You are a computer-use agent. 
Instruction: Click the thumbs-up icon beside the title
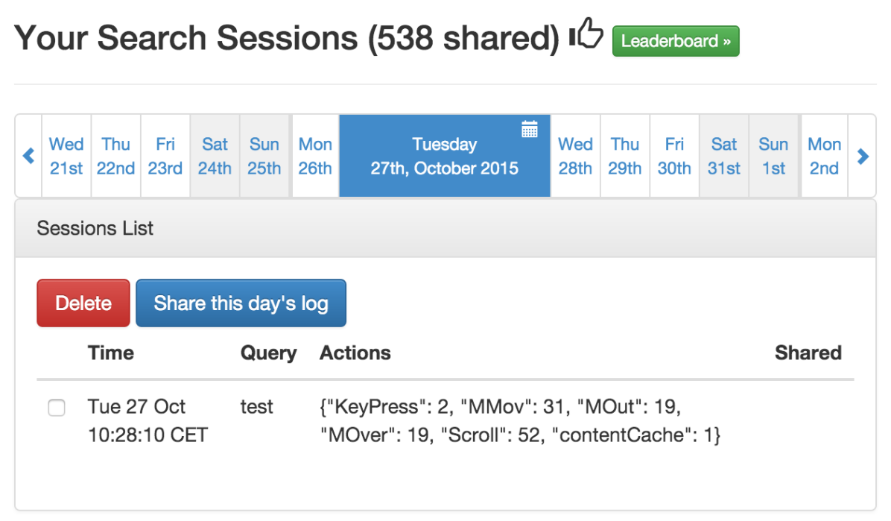pos(586,35)
